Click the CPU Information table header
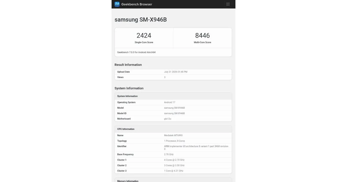 pyautogui.click(x=173, y=129)
